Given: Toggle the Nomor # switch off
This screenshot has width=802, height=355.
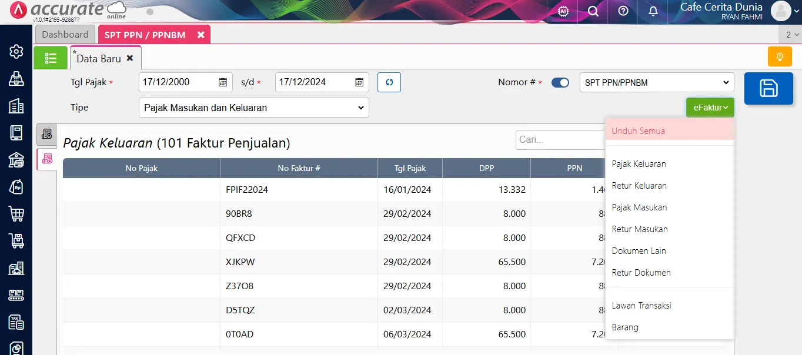Looking at the screenshot, I should pyautogui.click(x=560, y=82).
